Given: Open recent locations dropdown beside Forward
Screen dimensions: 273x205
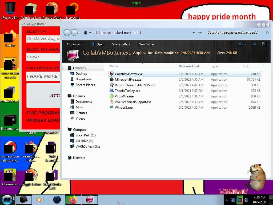Looking at the screenshot, I should 80,33.
